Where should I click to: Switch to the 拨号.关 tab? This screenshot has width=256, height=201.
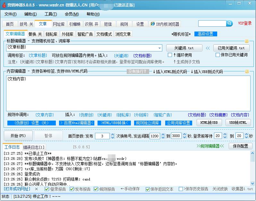26,24
